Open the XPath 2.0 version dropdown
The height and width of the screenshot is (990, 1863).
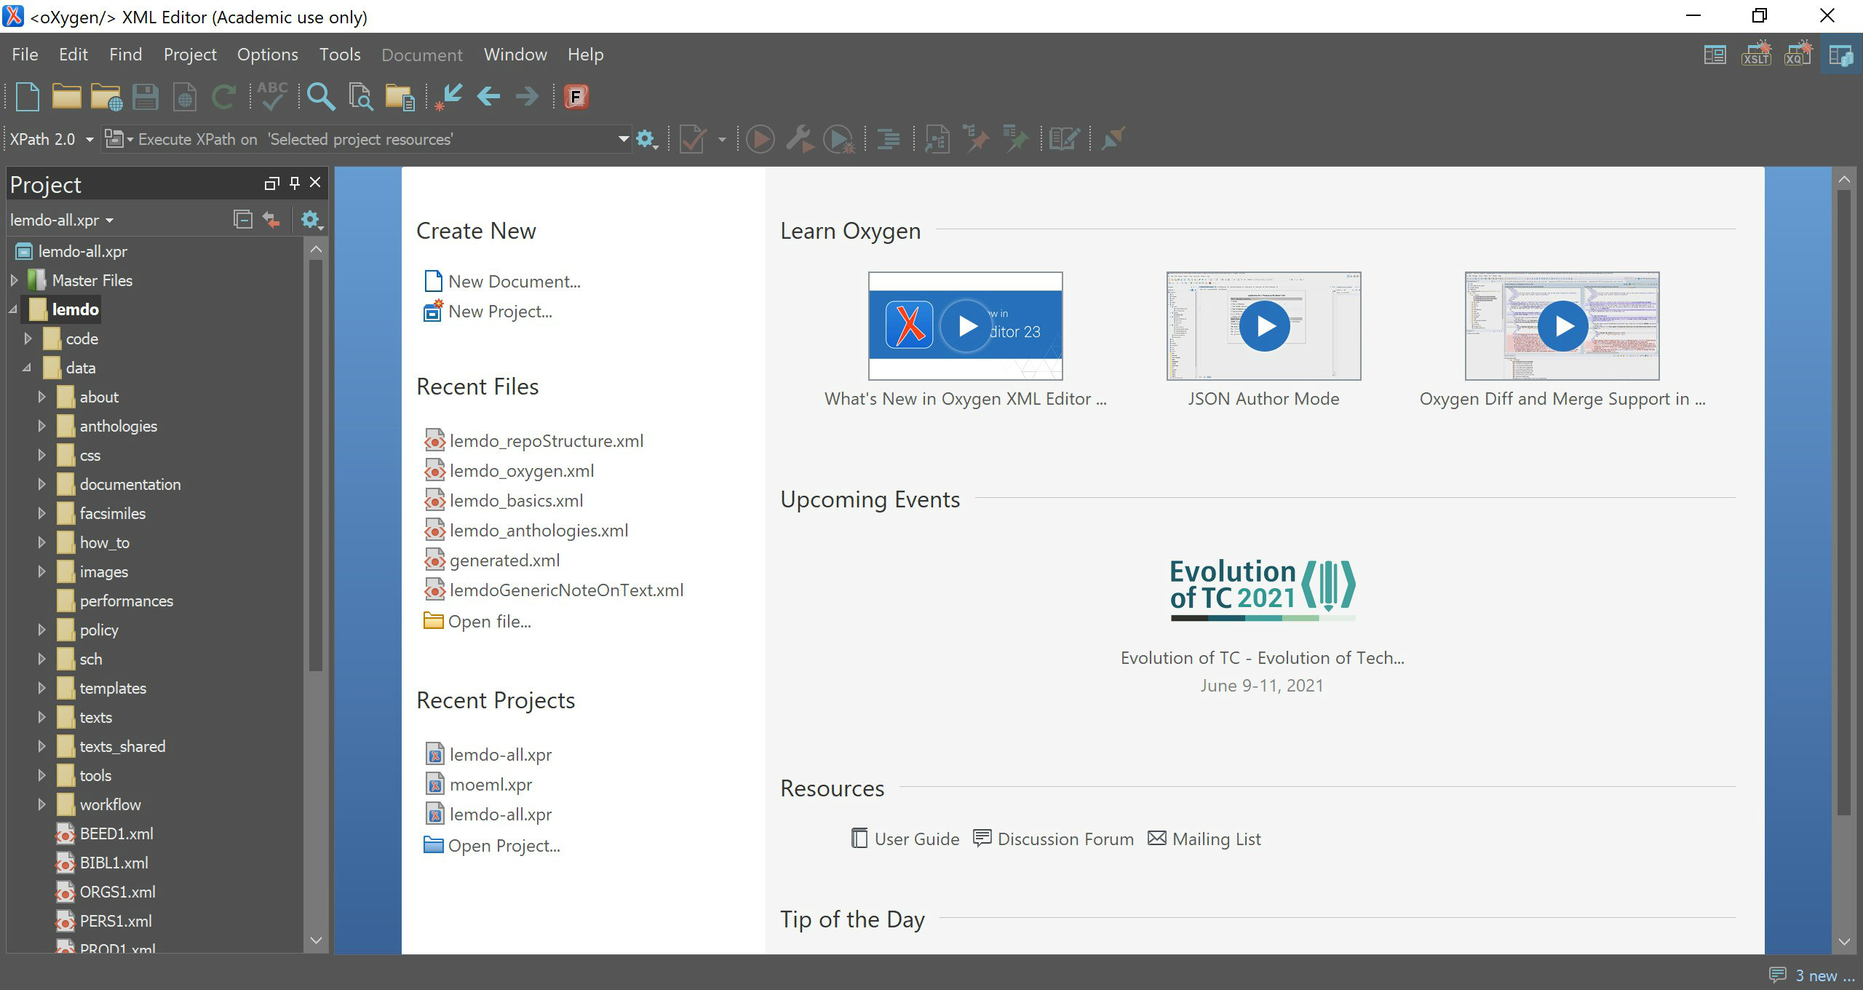[90, 139]
